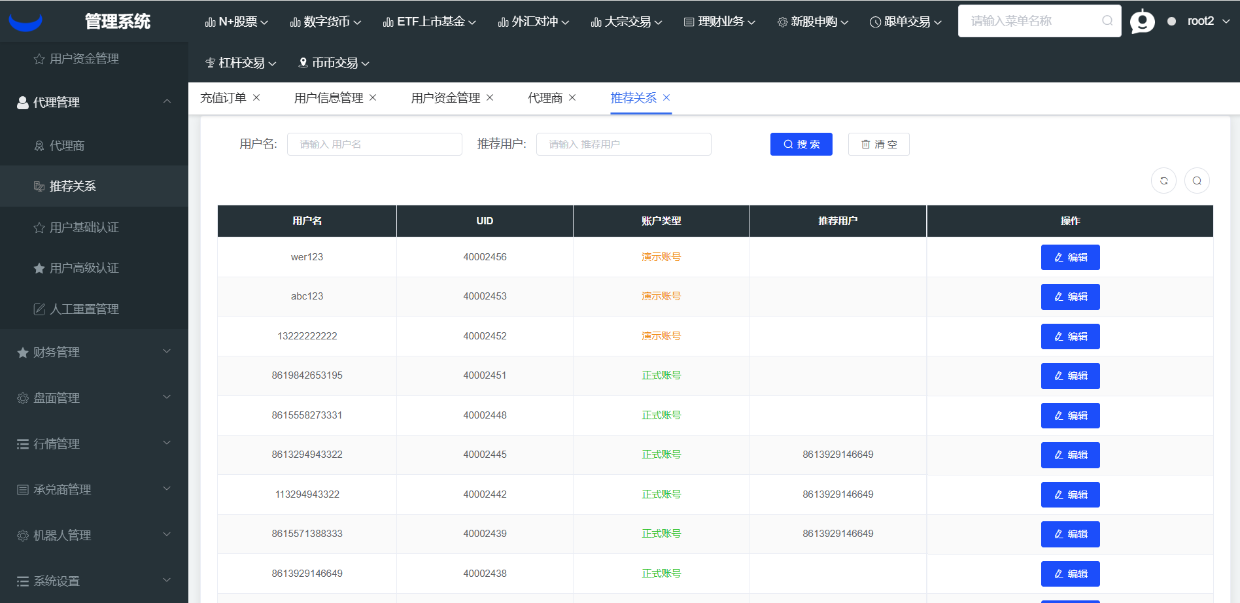This screenshot has width=1240, height=603.
Task: Open the root2 user dropdown
Action: click(x=1209, y=22)
